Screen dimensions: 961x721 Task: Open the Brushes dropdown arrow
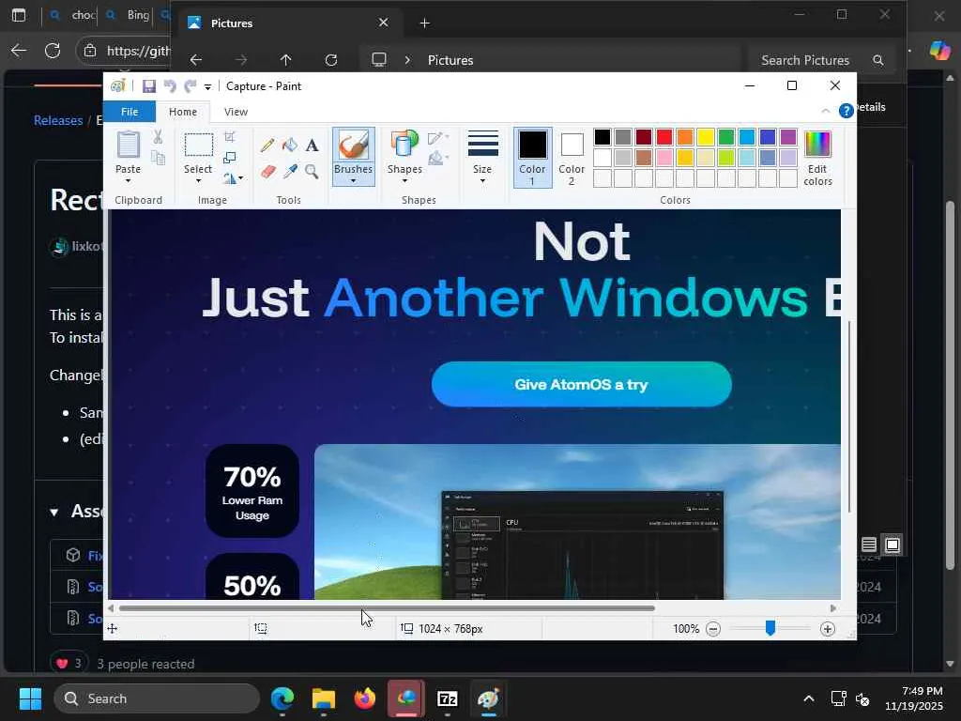click(354, 180)
